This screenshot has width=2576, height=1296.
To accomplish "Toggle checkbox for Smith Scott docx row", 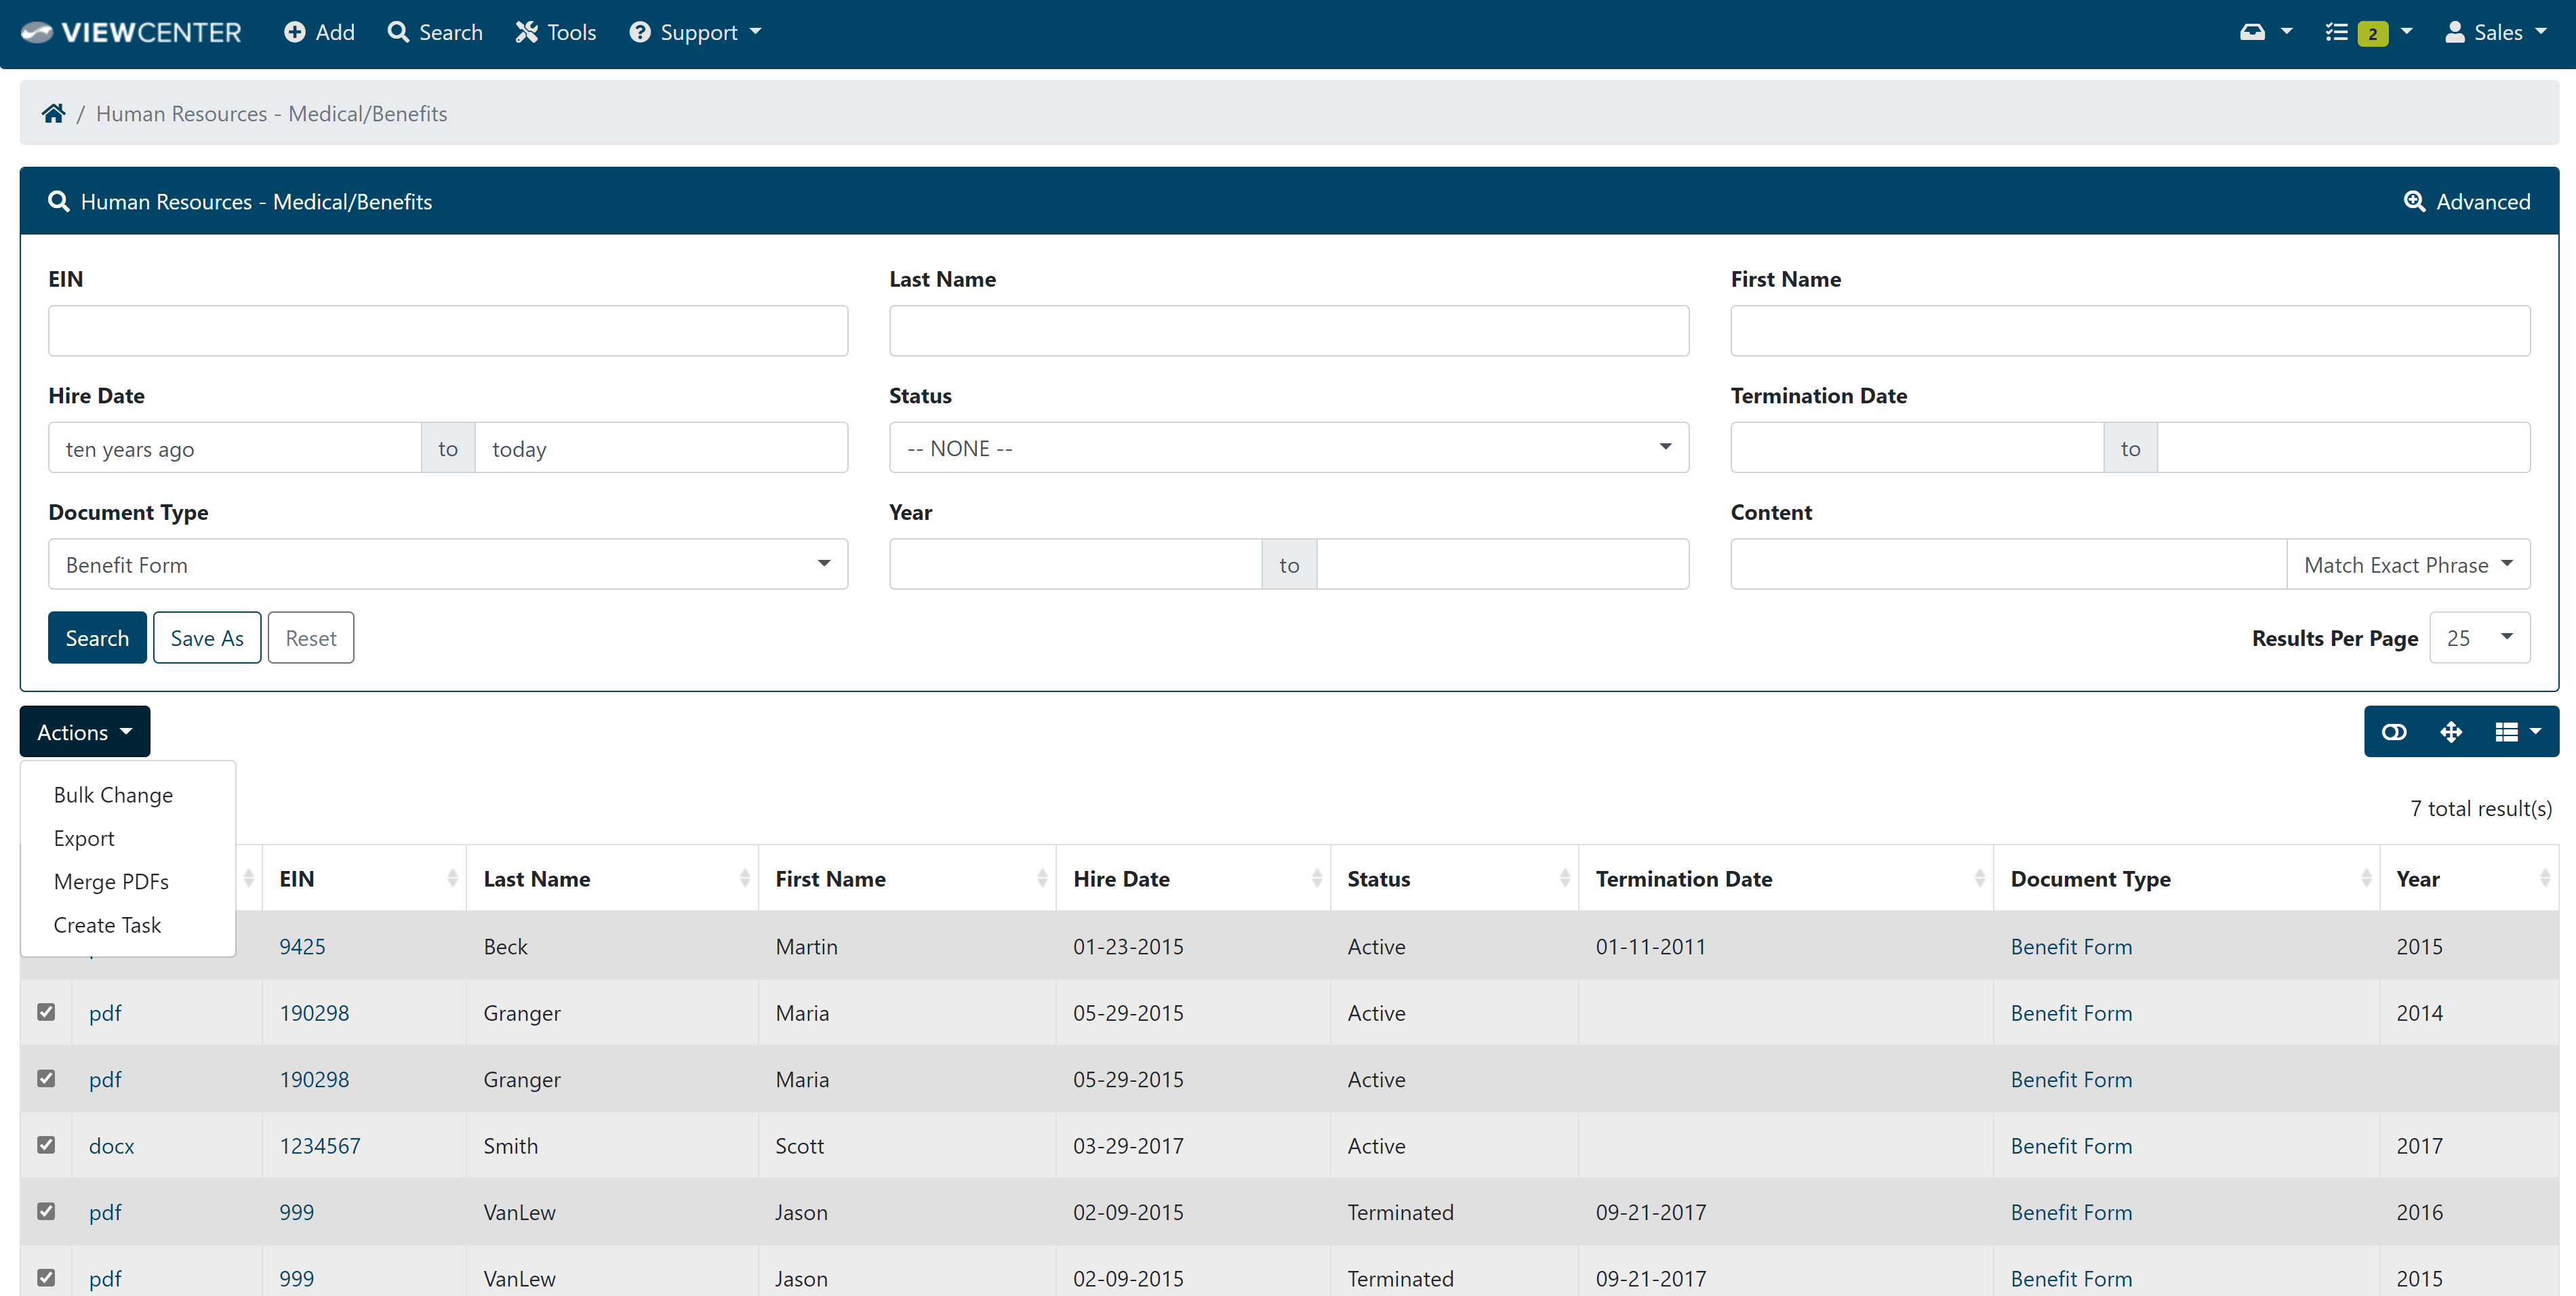I will [46, 1144].
